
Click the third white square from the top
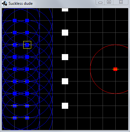[65, 57]
